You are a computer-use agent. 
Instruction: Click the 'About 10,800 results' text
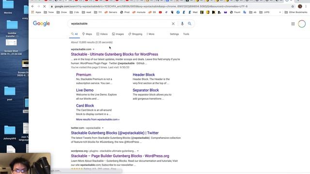point(92,43)
